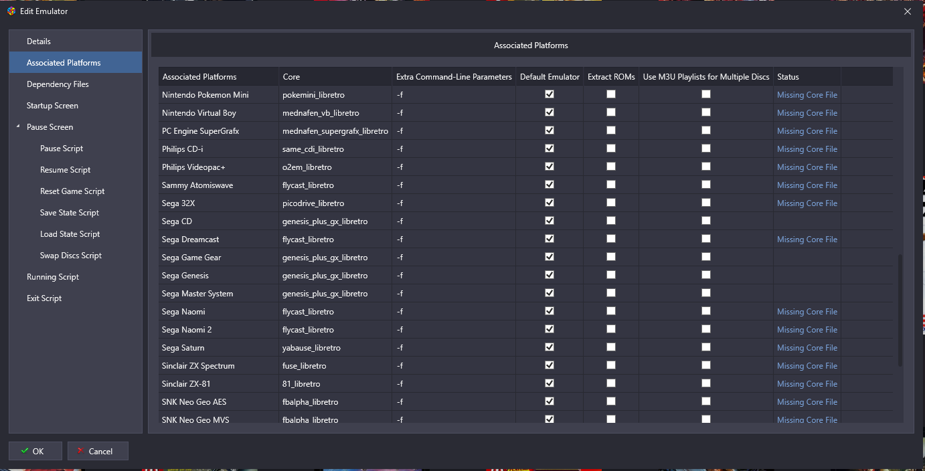
Task: Select the mednafen_supergrafx_libretro core cell
Action: [x=335, y=131]
